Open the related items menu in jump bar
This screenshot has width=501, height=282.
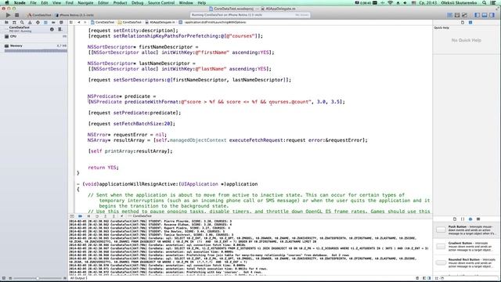click(71, 23)
